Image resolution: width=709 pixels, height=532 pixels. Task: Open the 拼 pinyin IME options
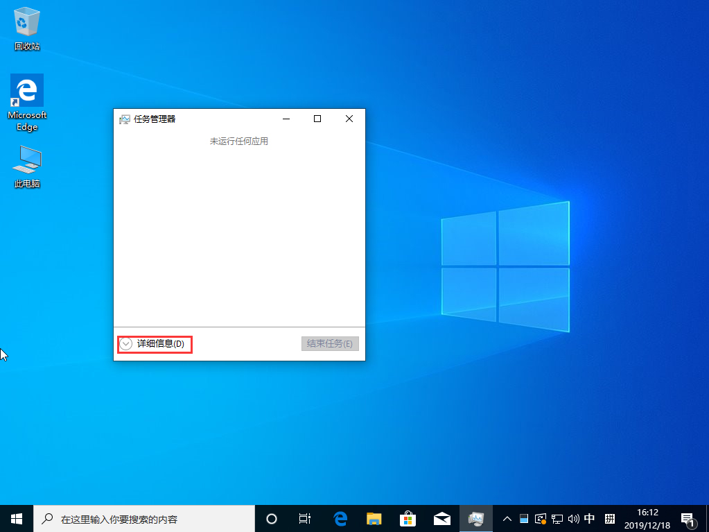point(609,518)
